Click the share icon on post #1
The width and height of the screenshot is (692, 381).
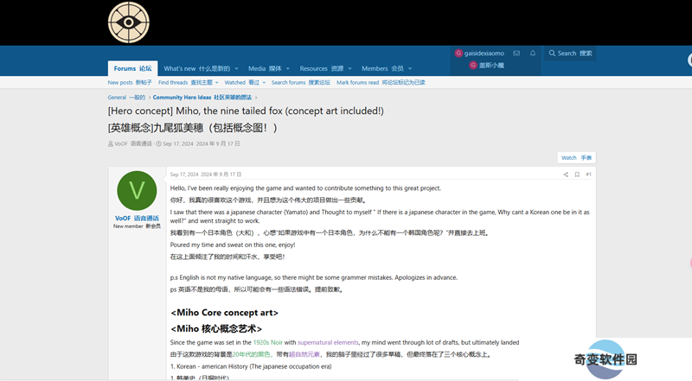pos(566,175)
